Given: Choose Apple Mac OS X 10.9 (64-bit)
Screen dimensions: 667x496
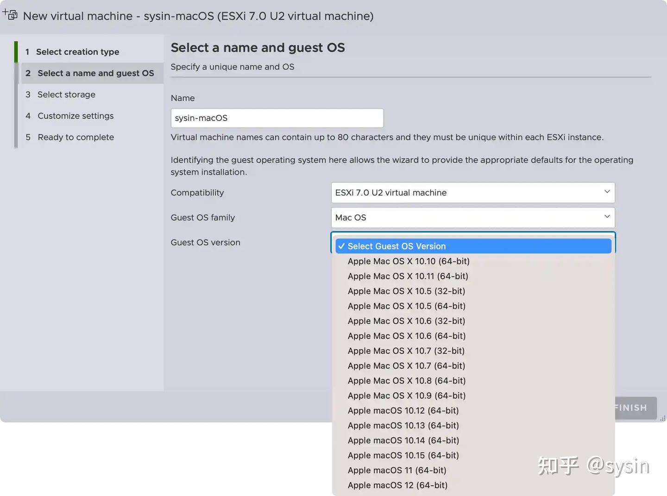Looking at the screenshot, I should coord(406,396).
